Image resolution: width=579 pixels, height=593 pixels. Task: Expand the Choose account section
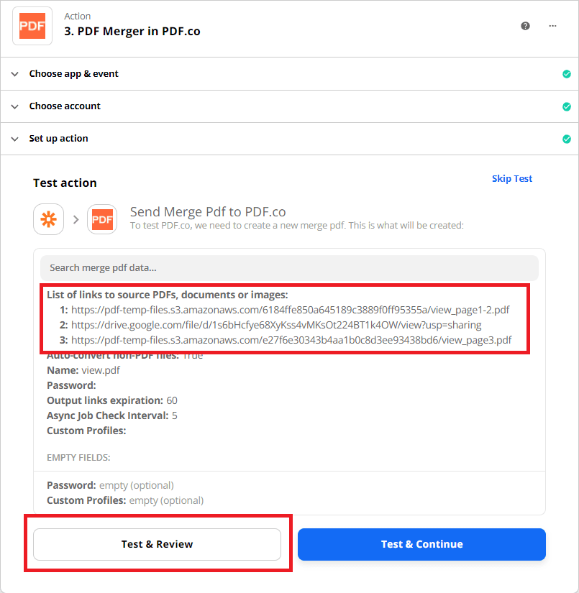14,106
